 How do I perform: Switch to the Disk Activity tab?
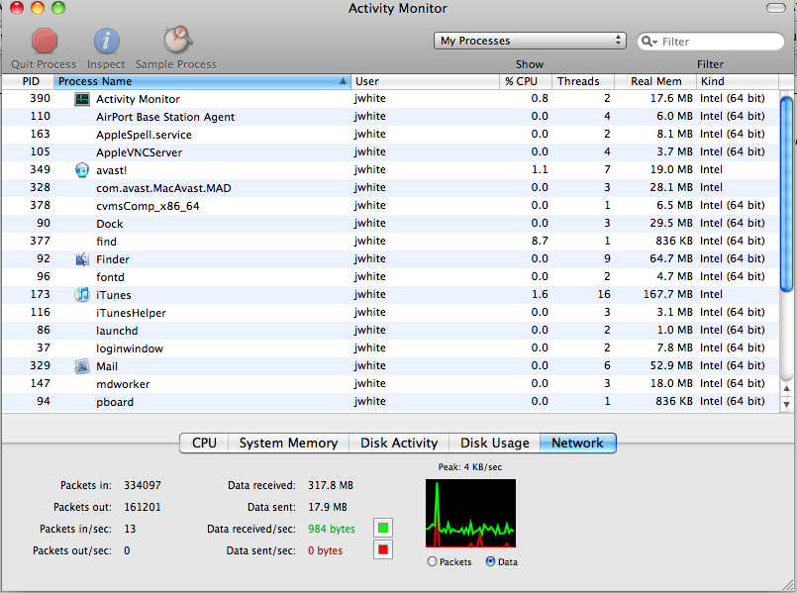pyautogui.click(x=399, y=444)
